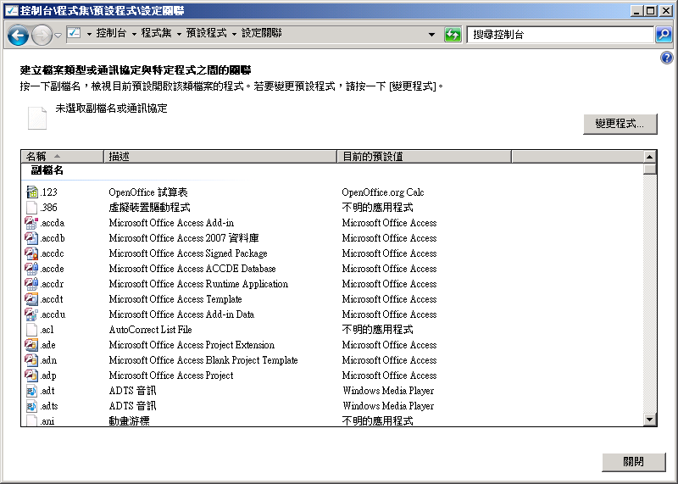Select the .123 file type icon
678x484 pixels.
(x=31, y=192)
